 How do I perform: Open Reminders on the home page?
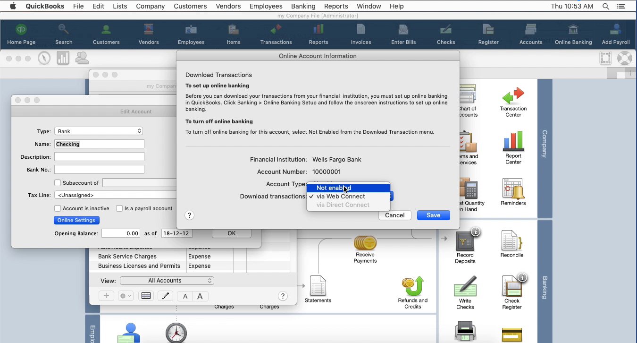pyautogui.click(x=513, y=192)
